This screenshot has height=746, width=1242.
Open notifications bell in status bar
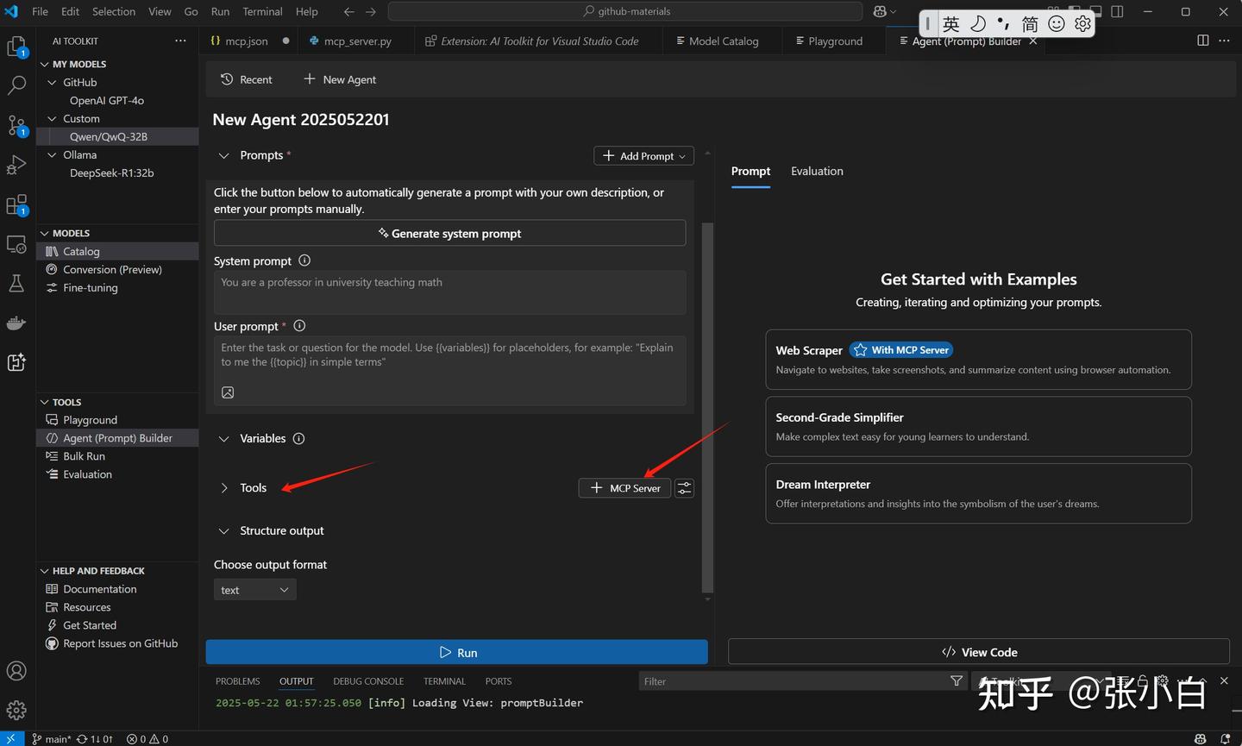tap(1225, 739)
